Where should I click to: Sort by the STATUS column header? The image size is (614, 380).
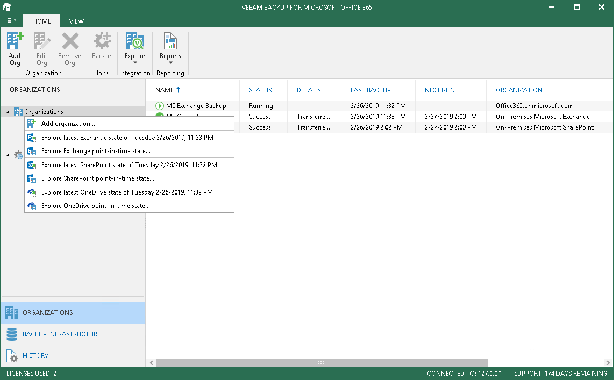pyautogui.click(x=263, y=90)
